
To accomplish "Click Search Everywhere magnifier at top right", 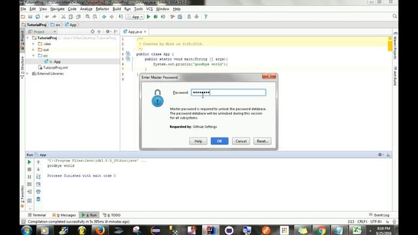I will point(394,16).
